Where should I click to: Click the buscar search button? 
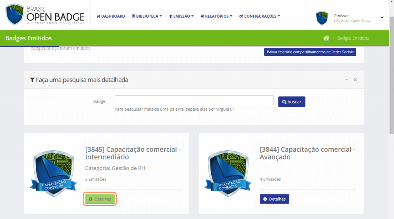click(292, 102)
